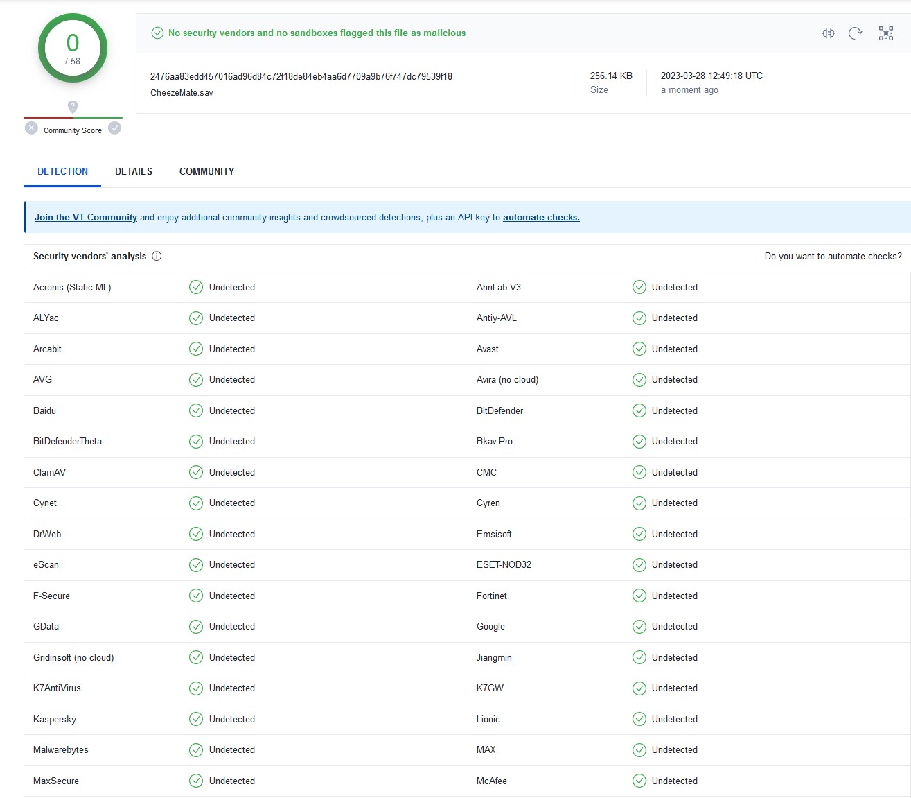Image resolution: width=911 pixels, height=798 pixels.
Task: Click the ClamAV undetected check icon
Action: point(196,472)
